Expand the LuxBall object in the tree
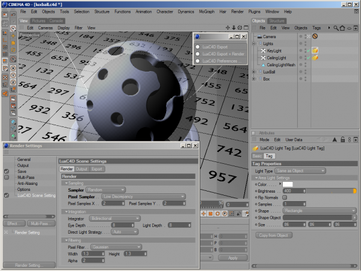 (255, 72)
